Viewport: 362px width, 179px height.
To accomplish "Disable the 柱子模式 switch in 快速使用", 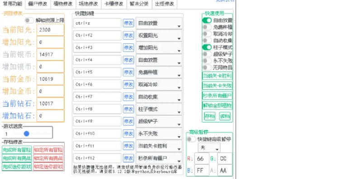I will (207, 47).
